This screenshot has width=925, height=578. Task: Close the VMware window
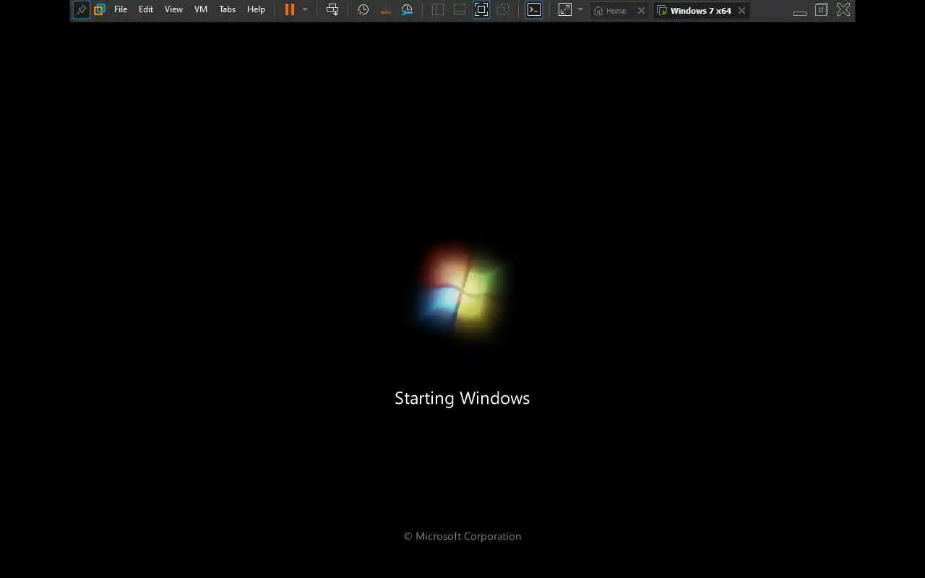coord(843,10)
